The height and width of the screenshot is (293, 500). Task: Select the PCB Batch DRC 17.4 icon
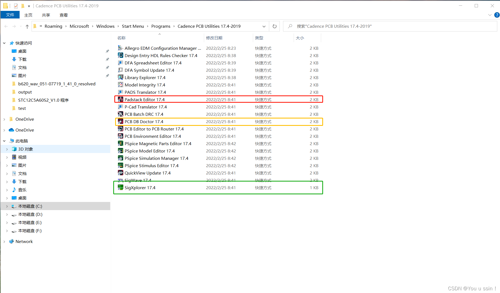(120, 114)
